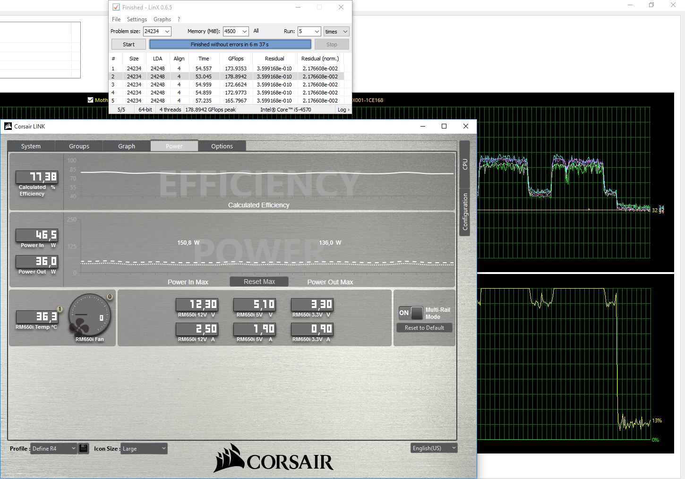Click the 'Intel Core i5-4570' status text
This screenshot has width=685, height=479.
coord(285,110)
